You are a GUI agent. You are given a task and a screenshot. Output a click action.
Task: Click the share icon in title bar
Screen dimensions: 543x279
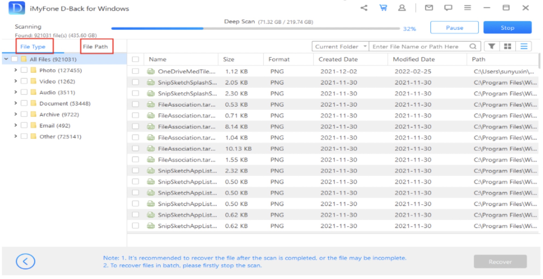coord(364,8)
